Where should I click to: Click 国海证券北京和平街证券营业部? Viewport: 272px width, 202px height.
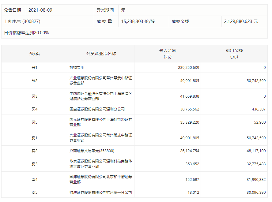101,179
